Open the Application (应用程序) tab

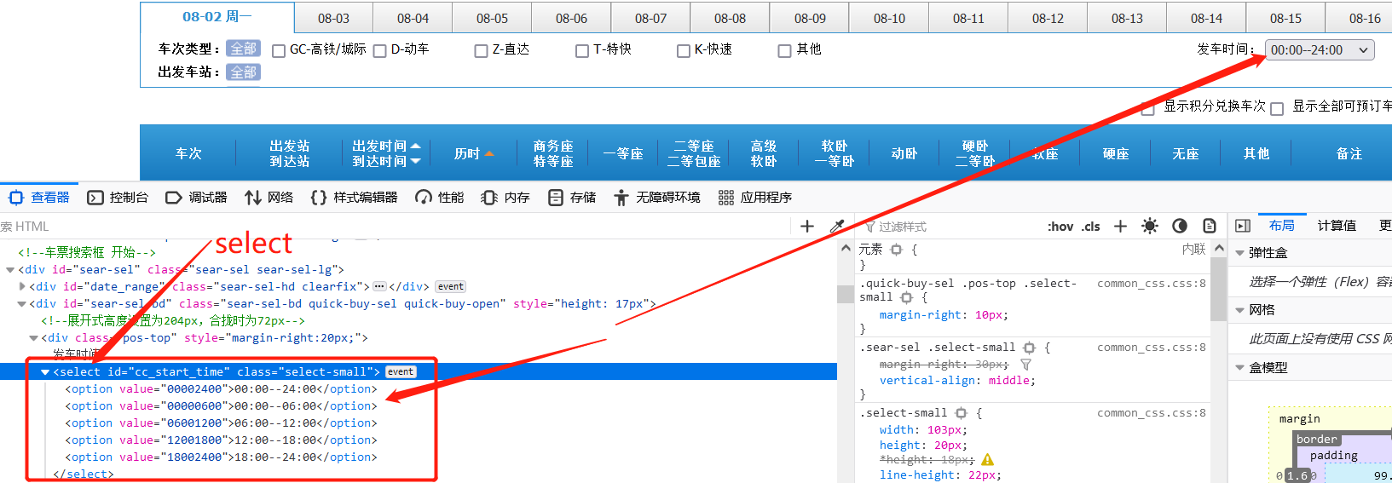pyautogui.click(x=755, y=198)
